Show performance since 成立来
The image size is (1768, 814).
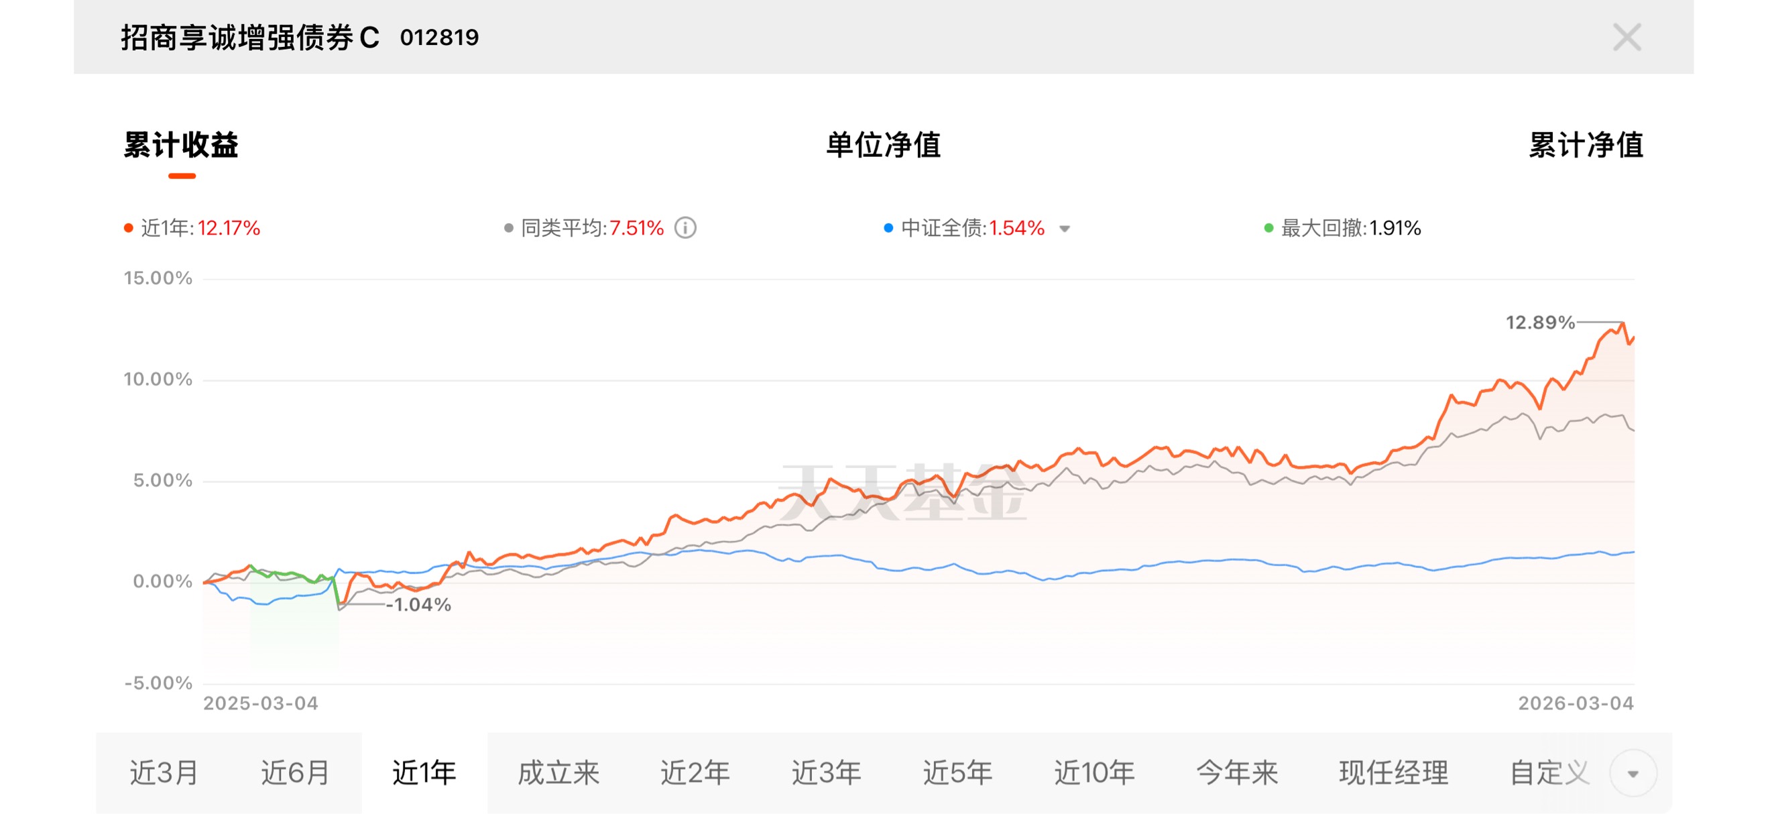tap(558, 774)
